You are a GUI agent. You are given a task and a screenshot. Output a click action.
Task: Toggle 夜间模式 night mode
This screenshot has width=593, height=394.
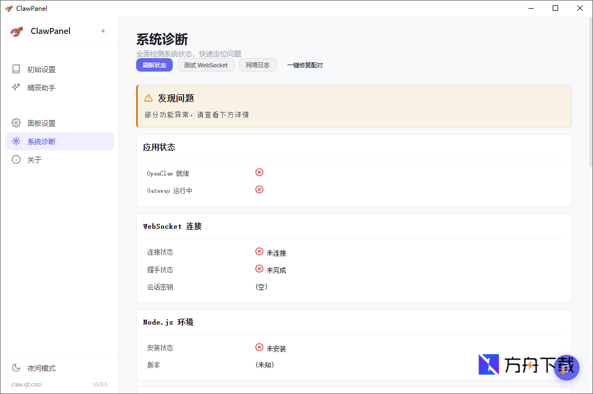click(x=41, y=368)
